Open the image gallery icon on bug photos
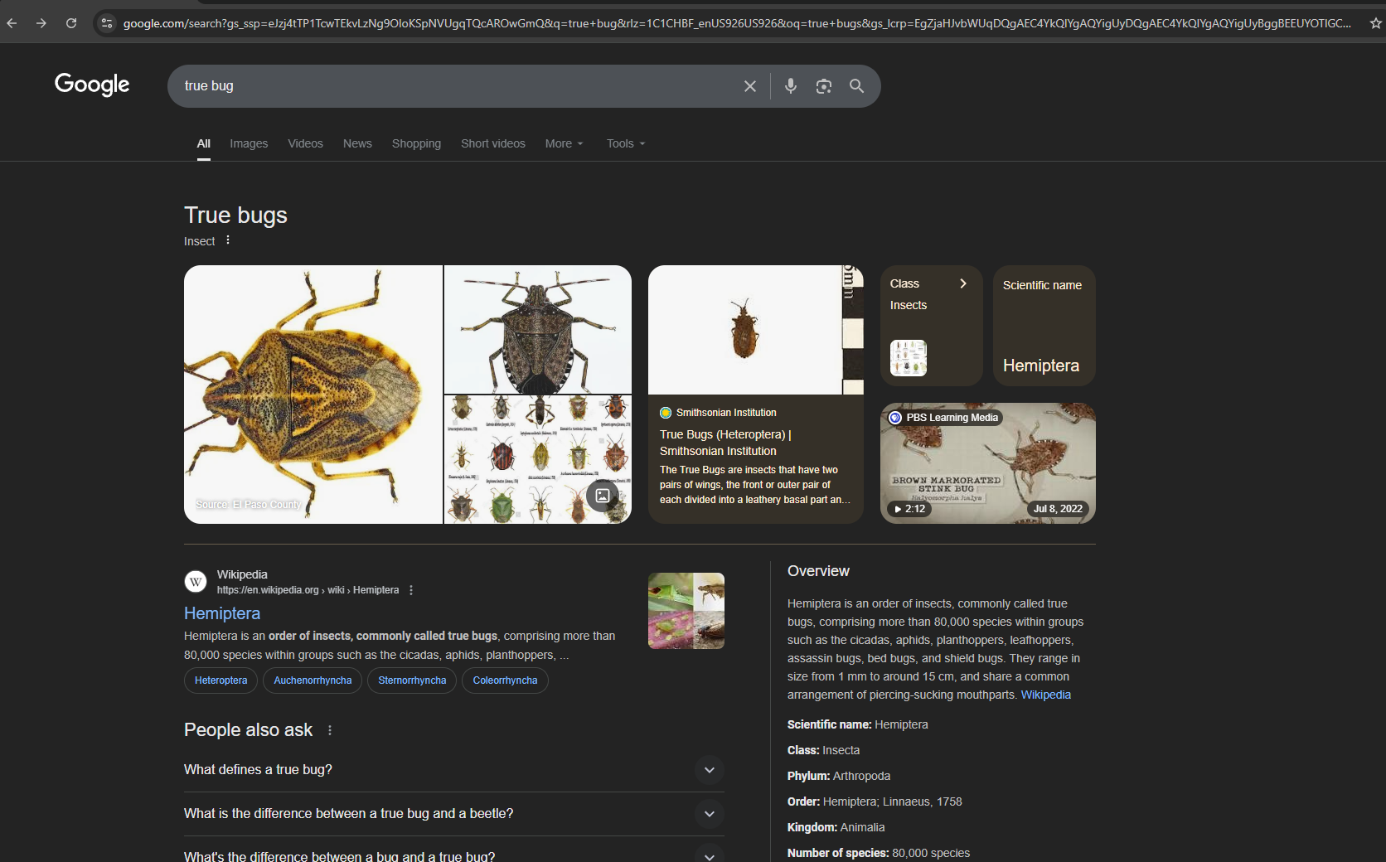This screenshot has height=862, width=1386. pyautogui.click(x=603, y=496)
